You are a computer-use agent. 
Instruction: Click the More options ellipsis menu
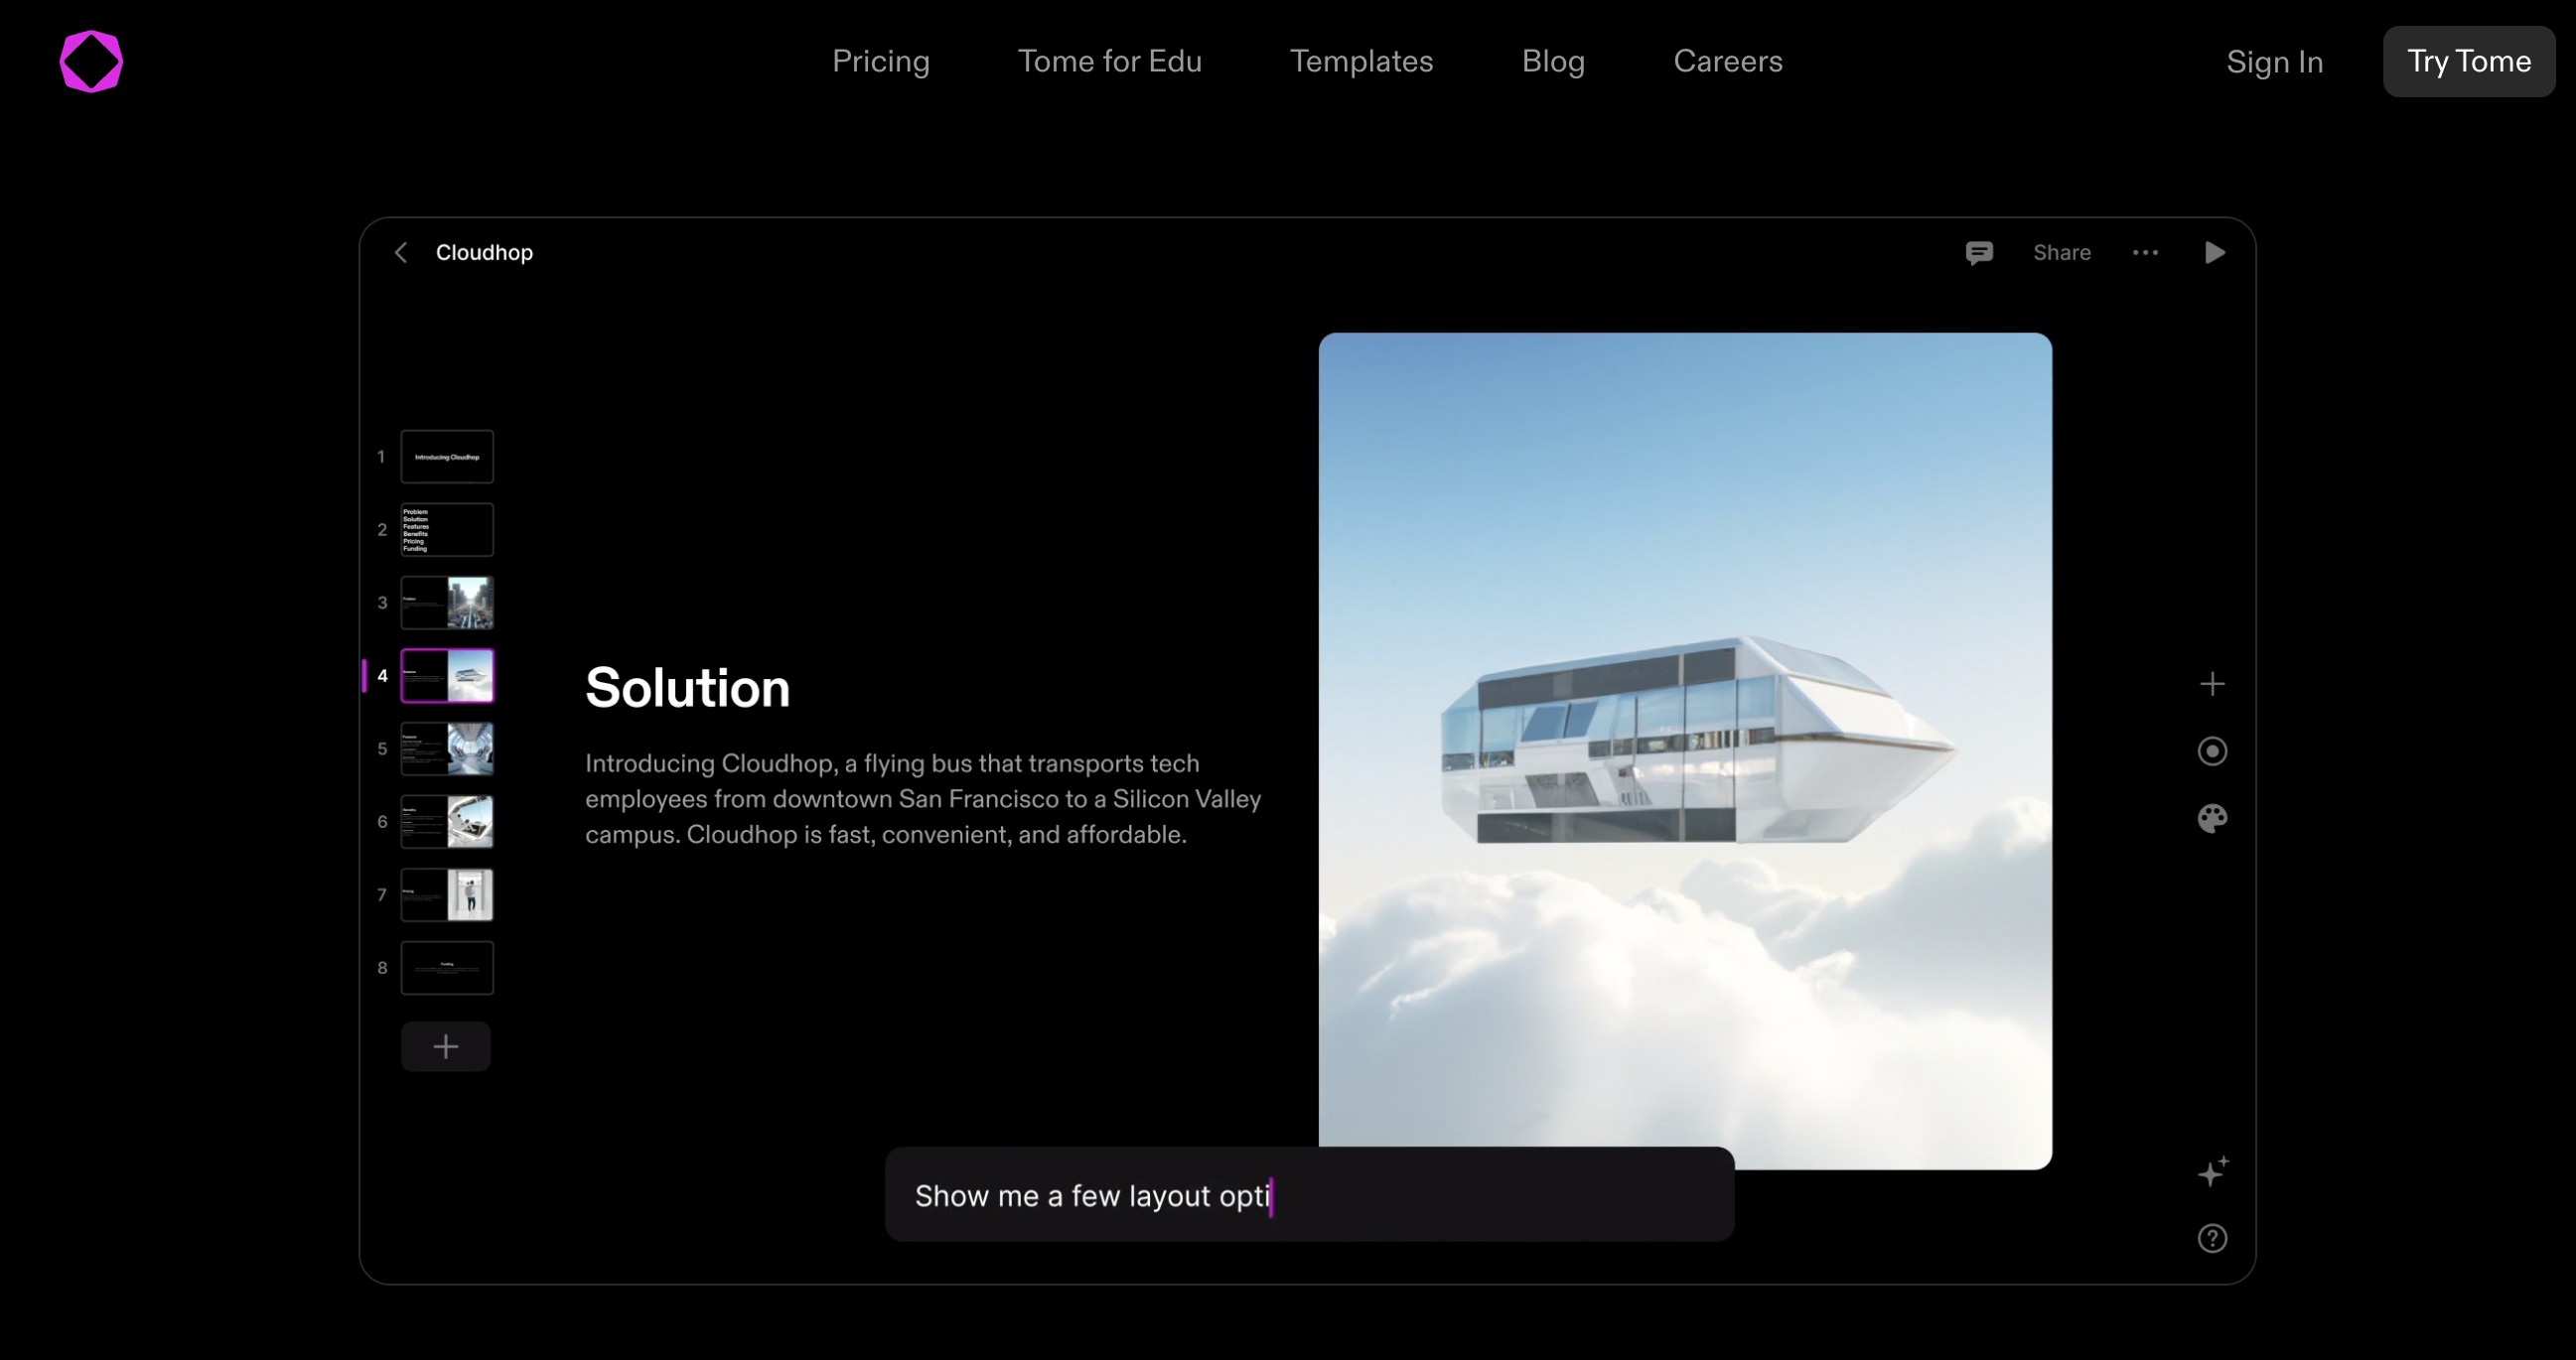coord(2145,252)
